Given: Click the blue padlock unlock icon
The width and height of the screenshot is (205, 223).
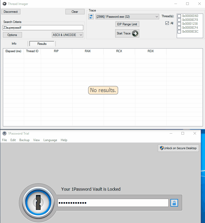Looking at the screenshot, I should click(174, 203).
